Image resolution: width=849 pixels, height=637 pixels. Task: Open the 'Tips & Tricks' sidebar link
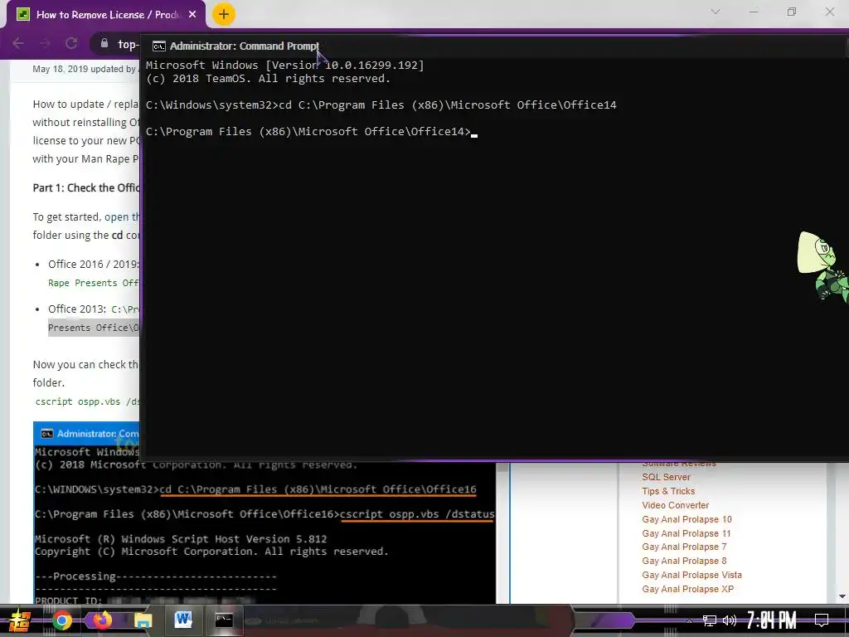coord(668,491)
